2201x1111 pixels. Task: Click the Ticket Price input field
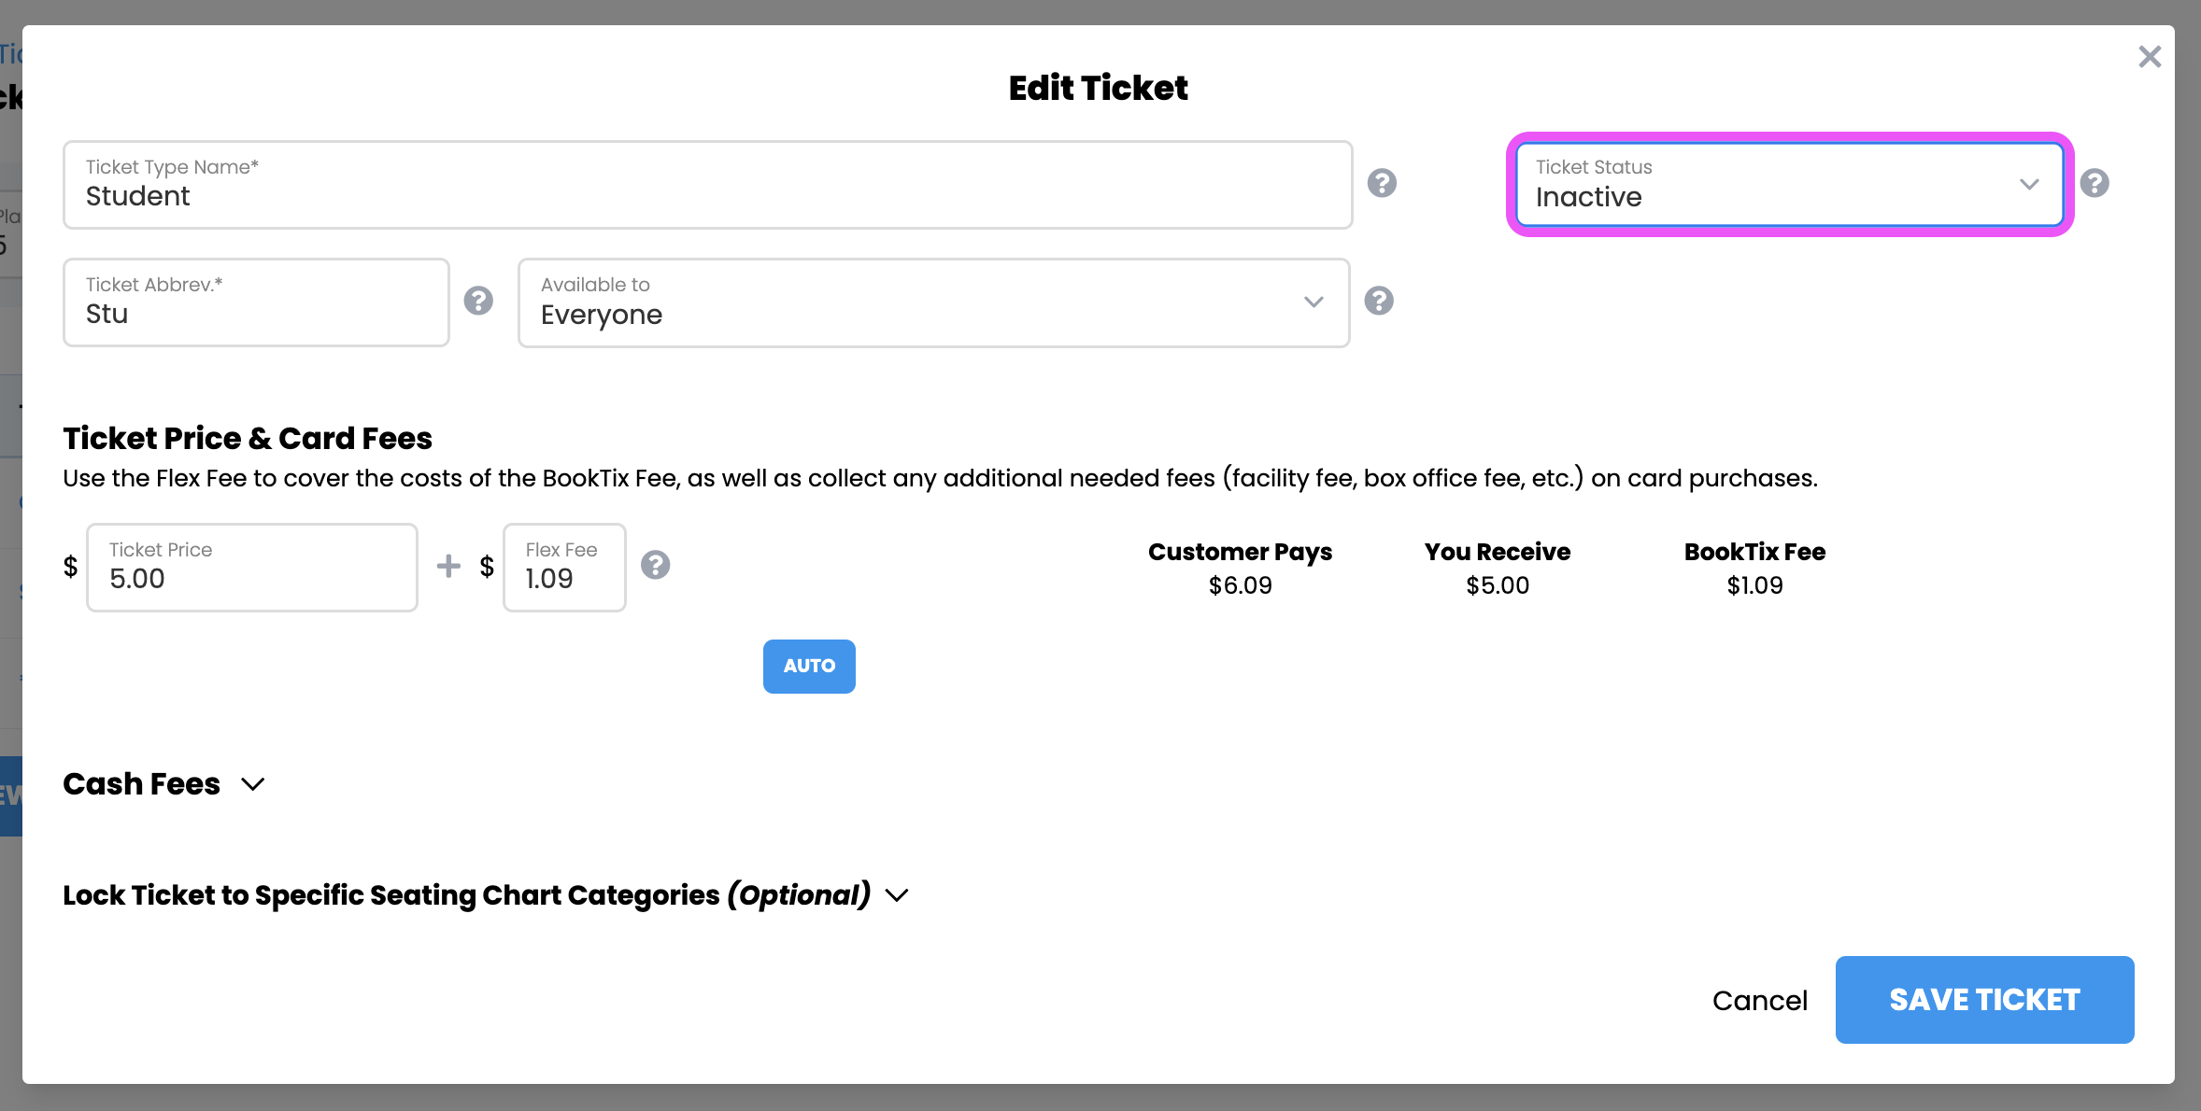pyautogui.click(x=252, y=568)
